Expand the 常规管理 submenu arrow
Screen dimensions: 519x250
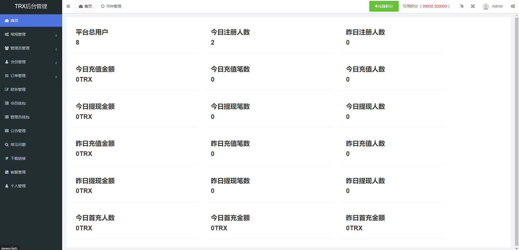point(56,35)
